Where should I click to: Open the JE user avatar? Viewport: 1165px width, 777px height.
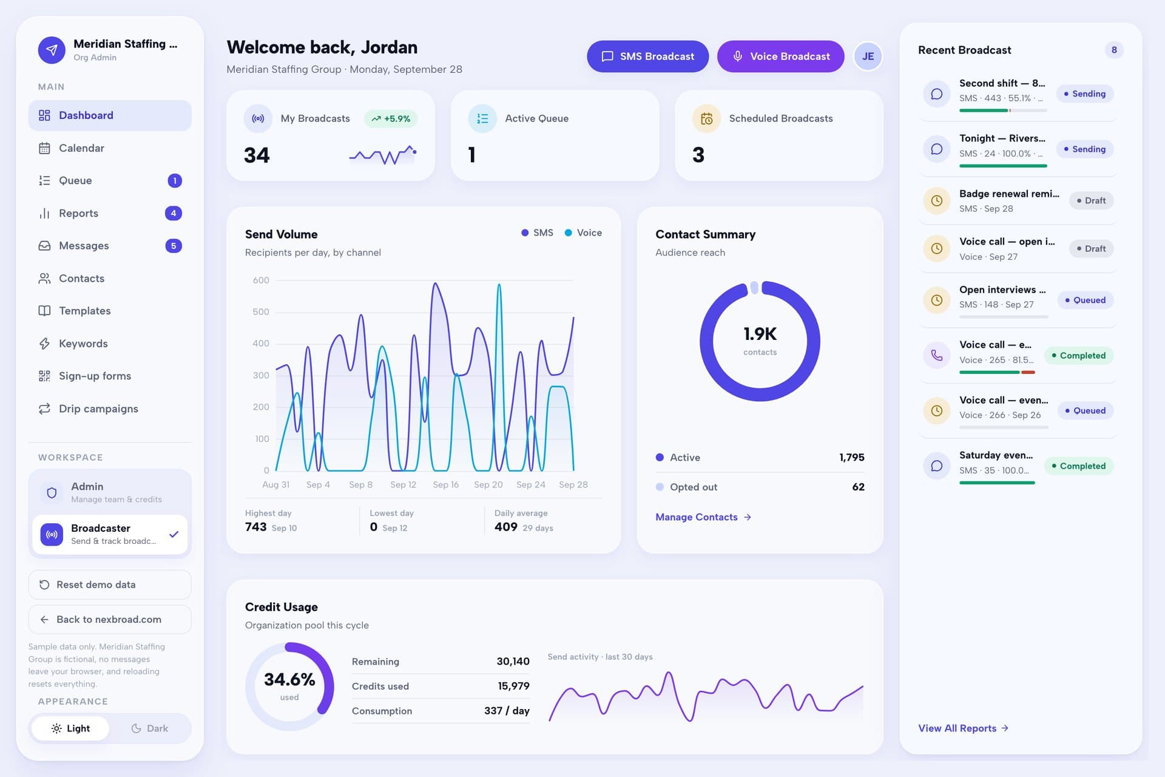click(x=868, y=56)
